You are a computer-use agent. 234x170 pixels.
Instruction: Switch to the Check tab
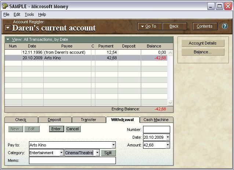[x=21, y=120]
